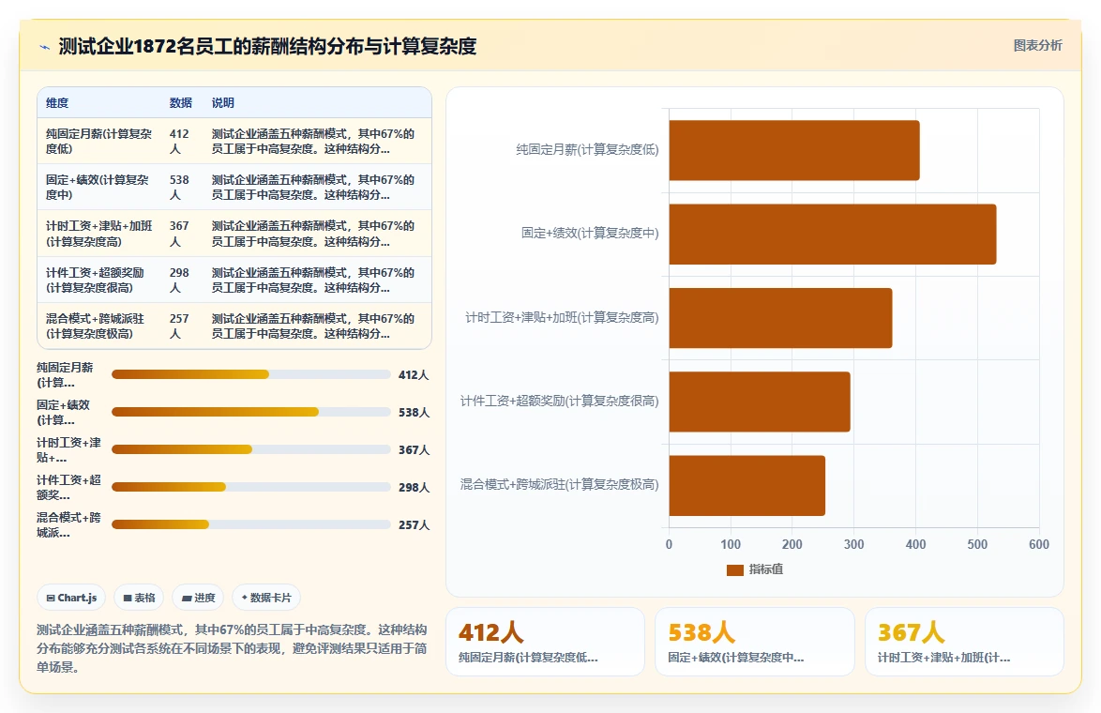Click the dashboard title 测试企业1872名员工的薪酬结构分布与计算复杂度

[267, 46]
